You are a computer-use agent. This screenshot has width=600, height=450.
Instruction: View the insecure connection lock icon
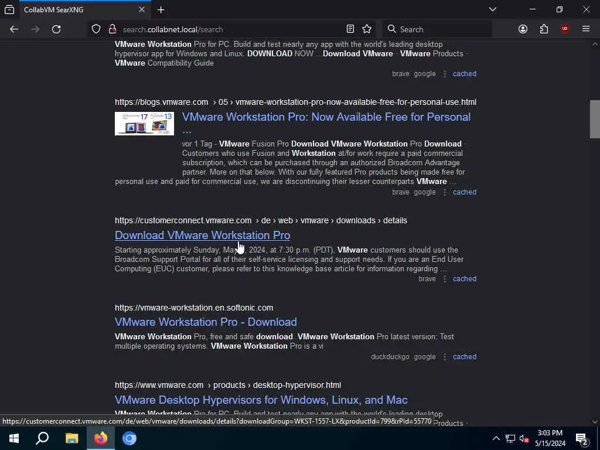point(112,29)
